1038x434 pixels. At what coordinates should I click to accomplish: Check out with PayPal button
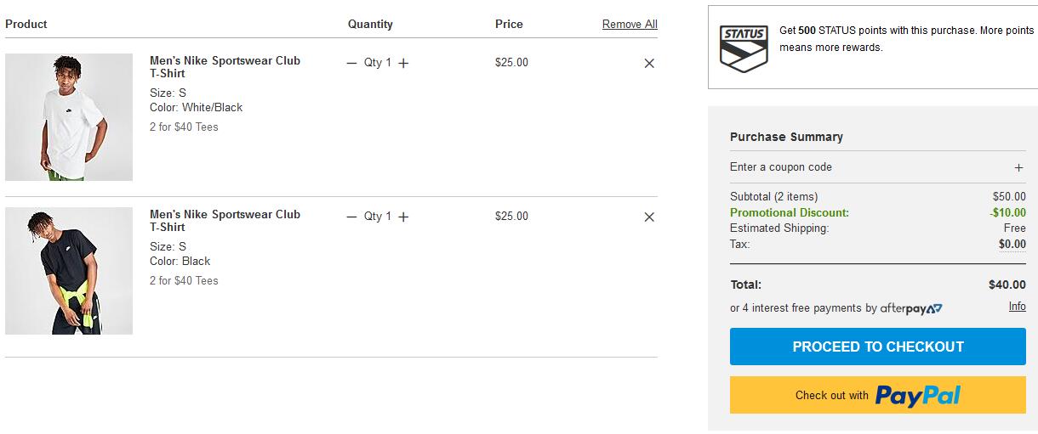tap(878, 395)
